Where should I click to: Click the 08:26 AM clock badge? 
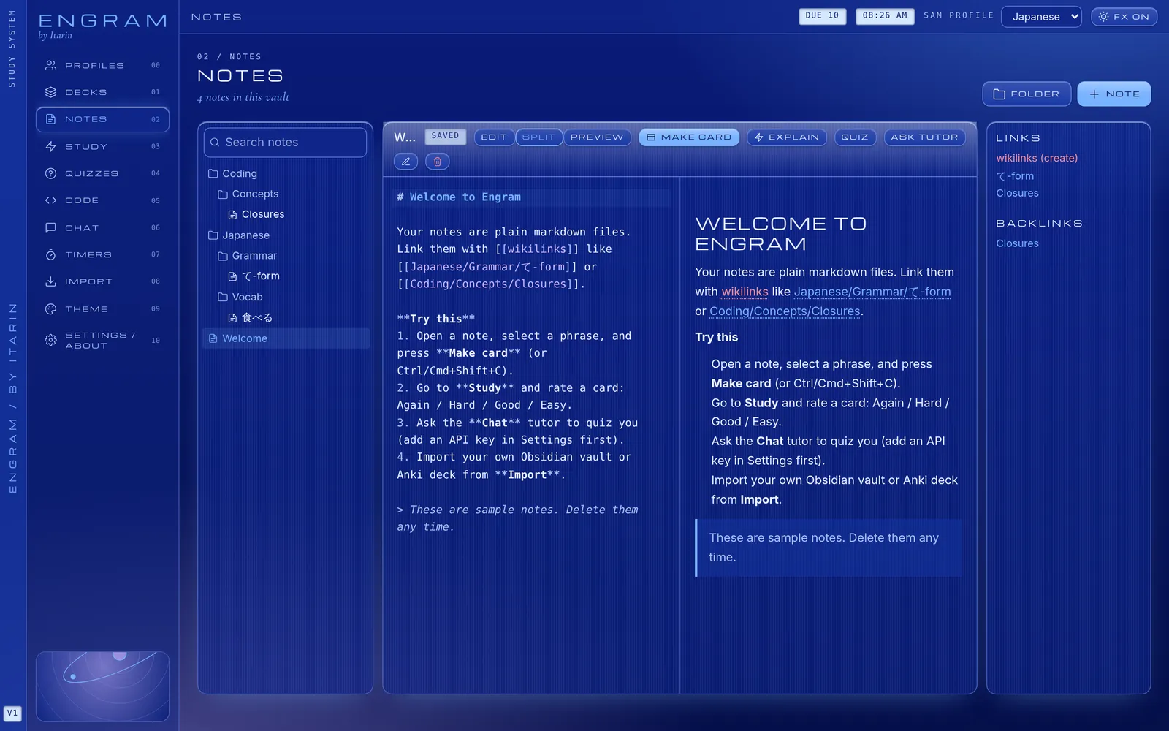point(885,15)
